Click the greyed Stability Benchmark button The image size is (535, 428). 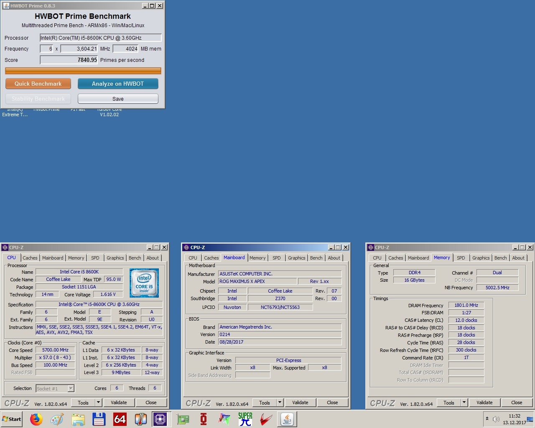tap(38, 99)
